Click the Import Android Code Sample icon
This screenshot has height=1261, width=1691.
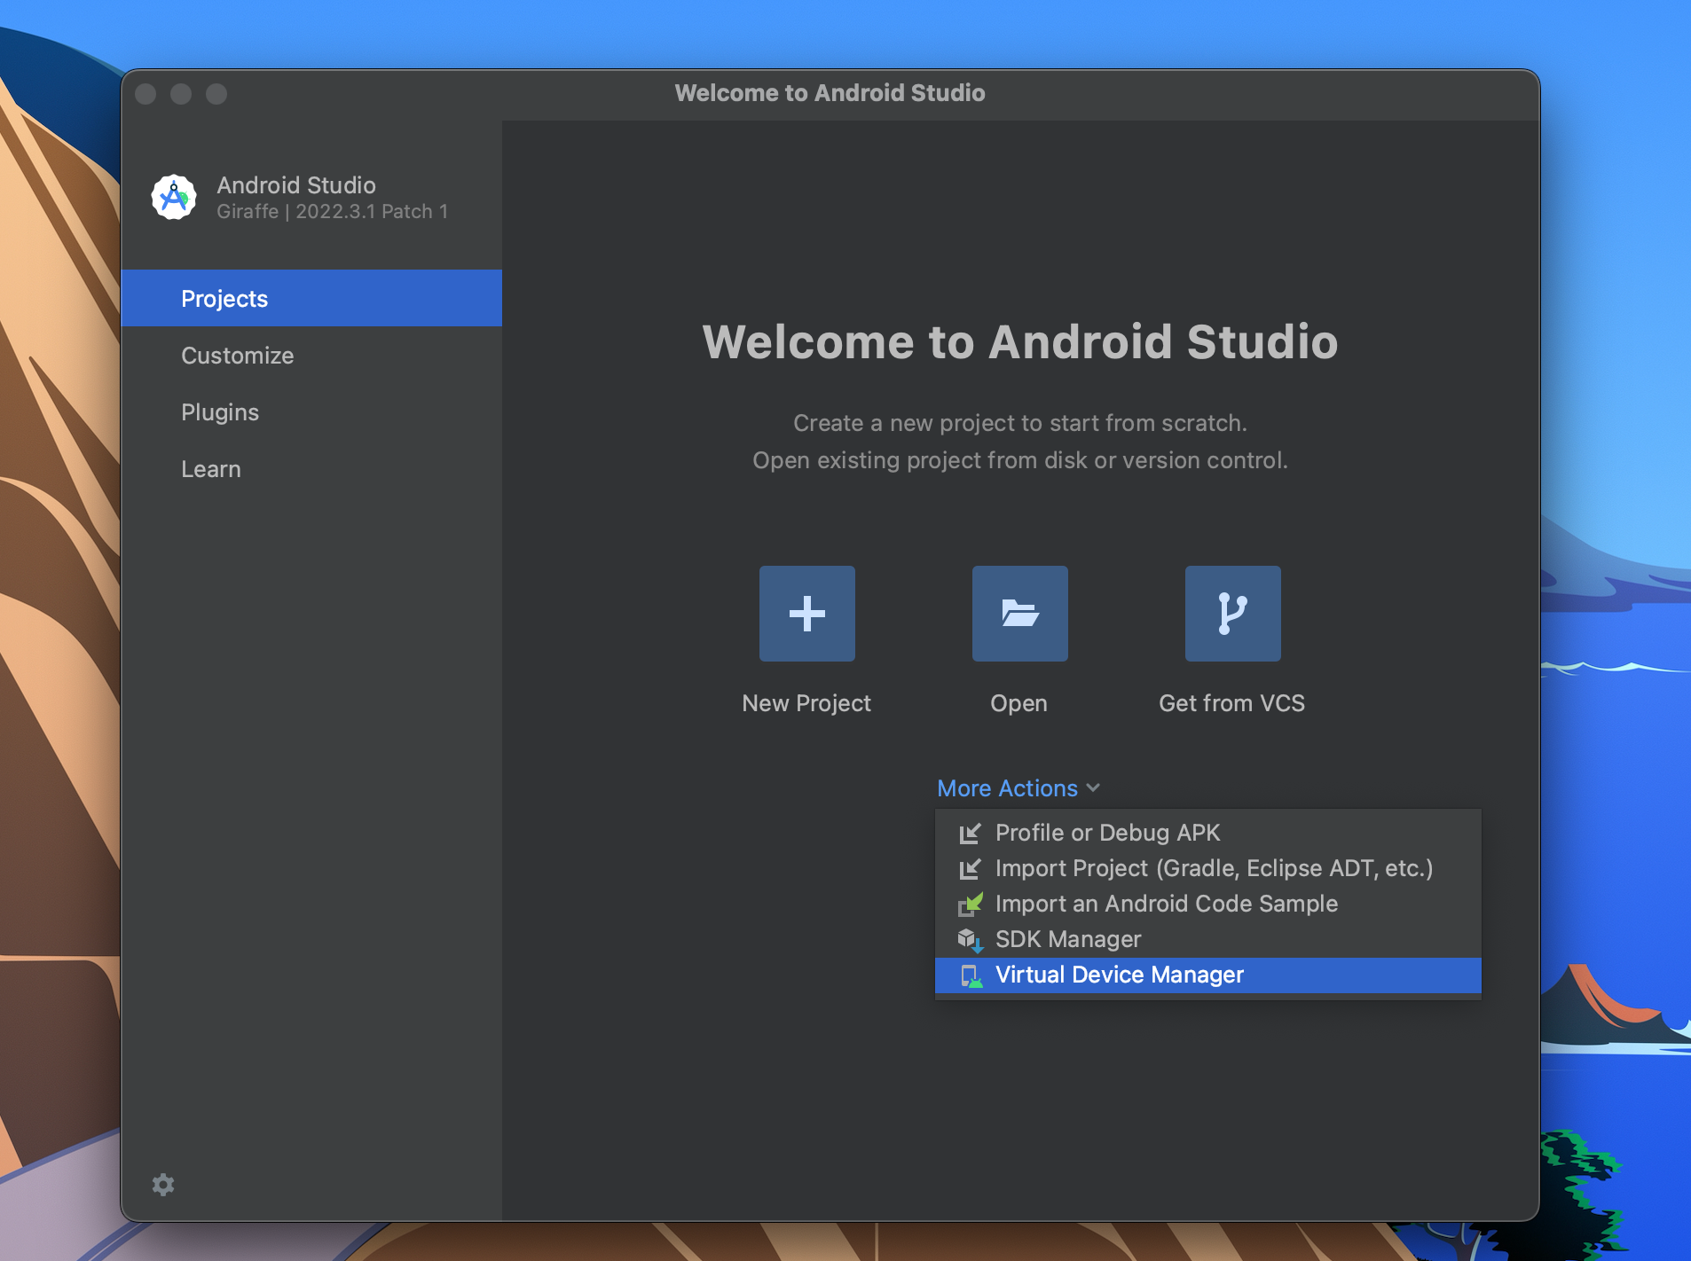pyautogui.click(x=971, y=904)
